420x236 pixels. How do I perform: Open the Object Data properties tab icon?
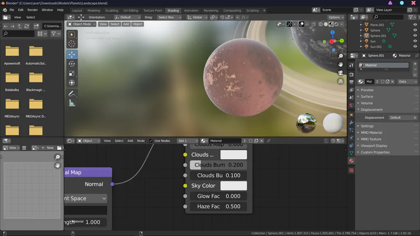tap(351, 153)
